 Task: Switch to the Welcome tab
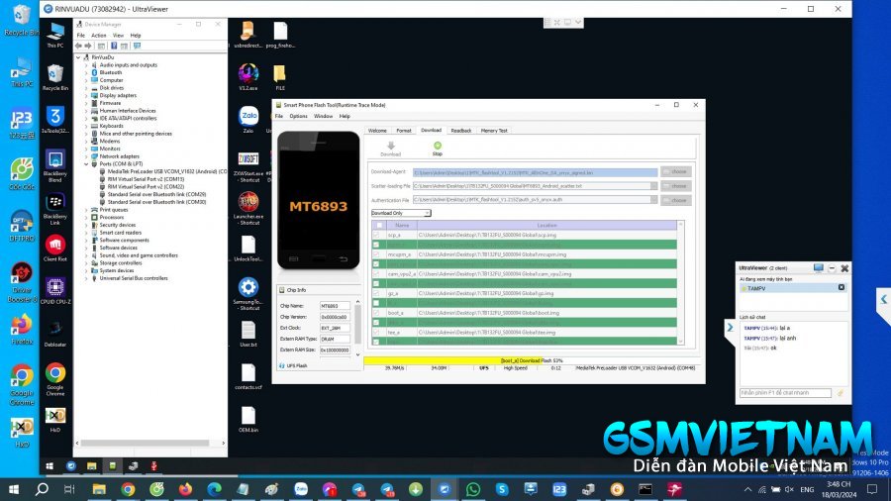(x=377, y=131)
